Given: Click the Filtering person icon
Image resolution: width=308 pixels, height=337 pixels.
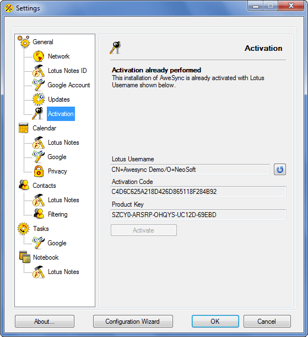Looking at the screenshot, I should point(39,214).
